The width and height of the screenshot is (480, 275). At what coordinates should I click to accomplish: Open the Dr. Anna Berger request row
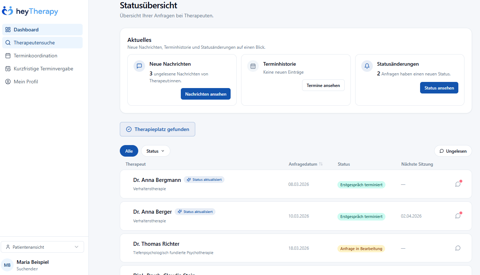click(x=296, y=216)
